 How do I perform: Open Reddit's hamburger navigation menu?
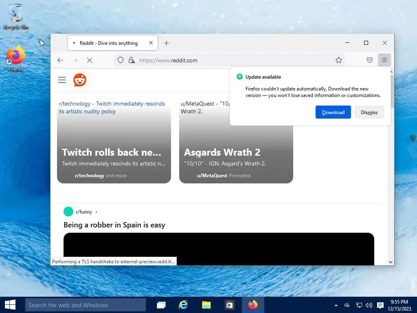coord(62,80)
